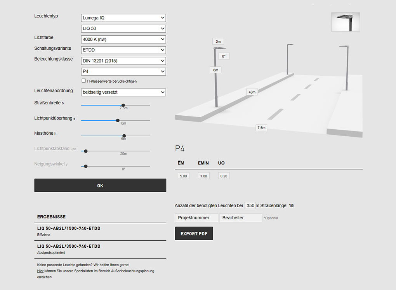The image size is (396, 290).
Task: Click the Masthöhe slider handle
Action: 124,136
